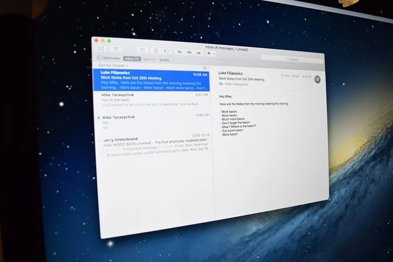Open the flag color dropdown arrow
Image resolution: width=393 pixels, height=262 pixels.
coord(214,54)
